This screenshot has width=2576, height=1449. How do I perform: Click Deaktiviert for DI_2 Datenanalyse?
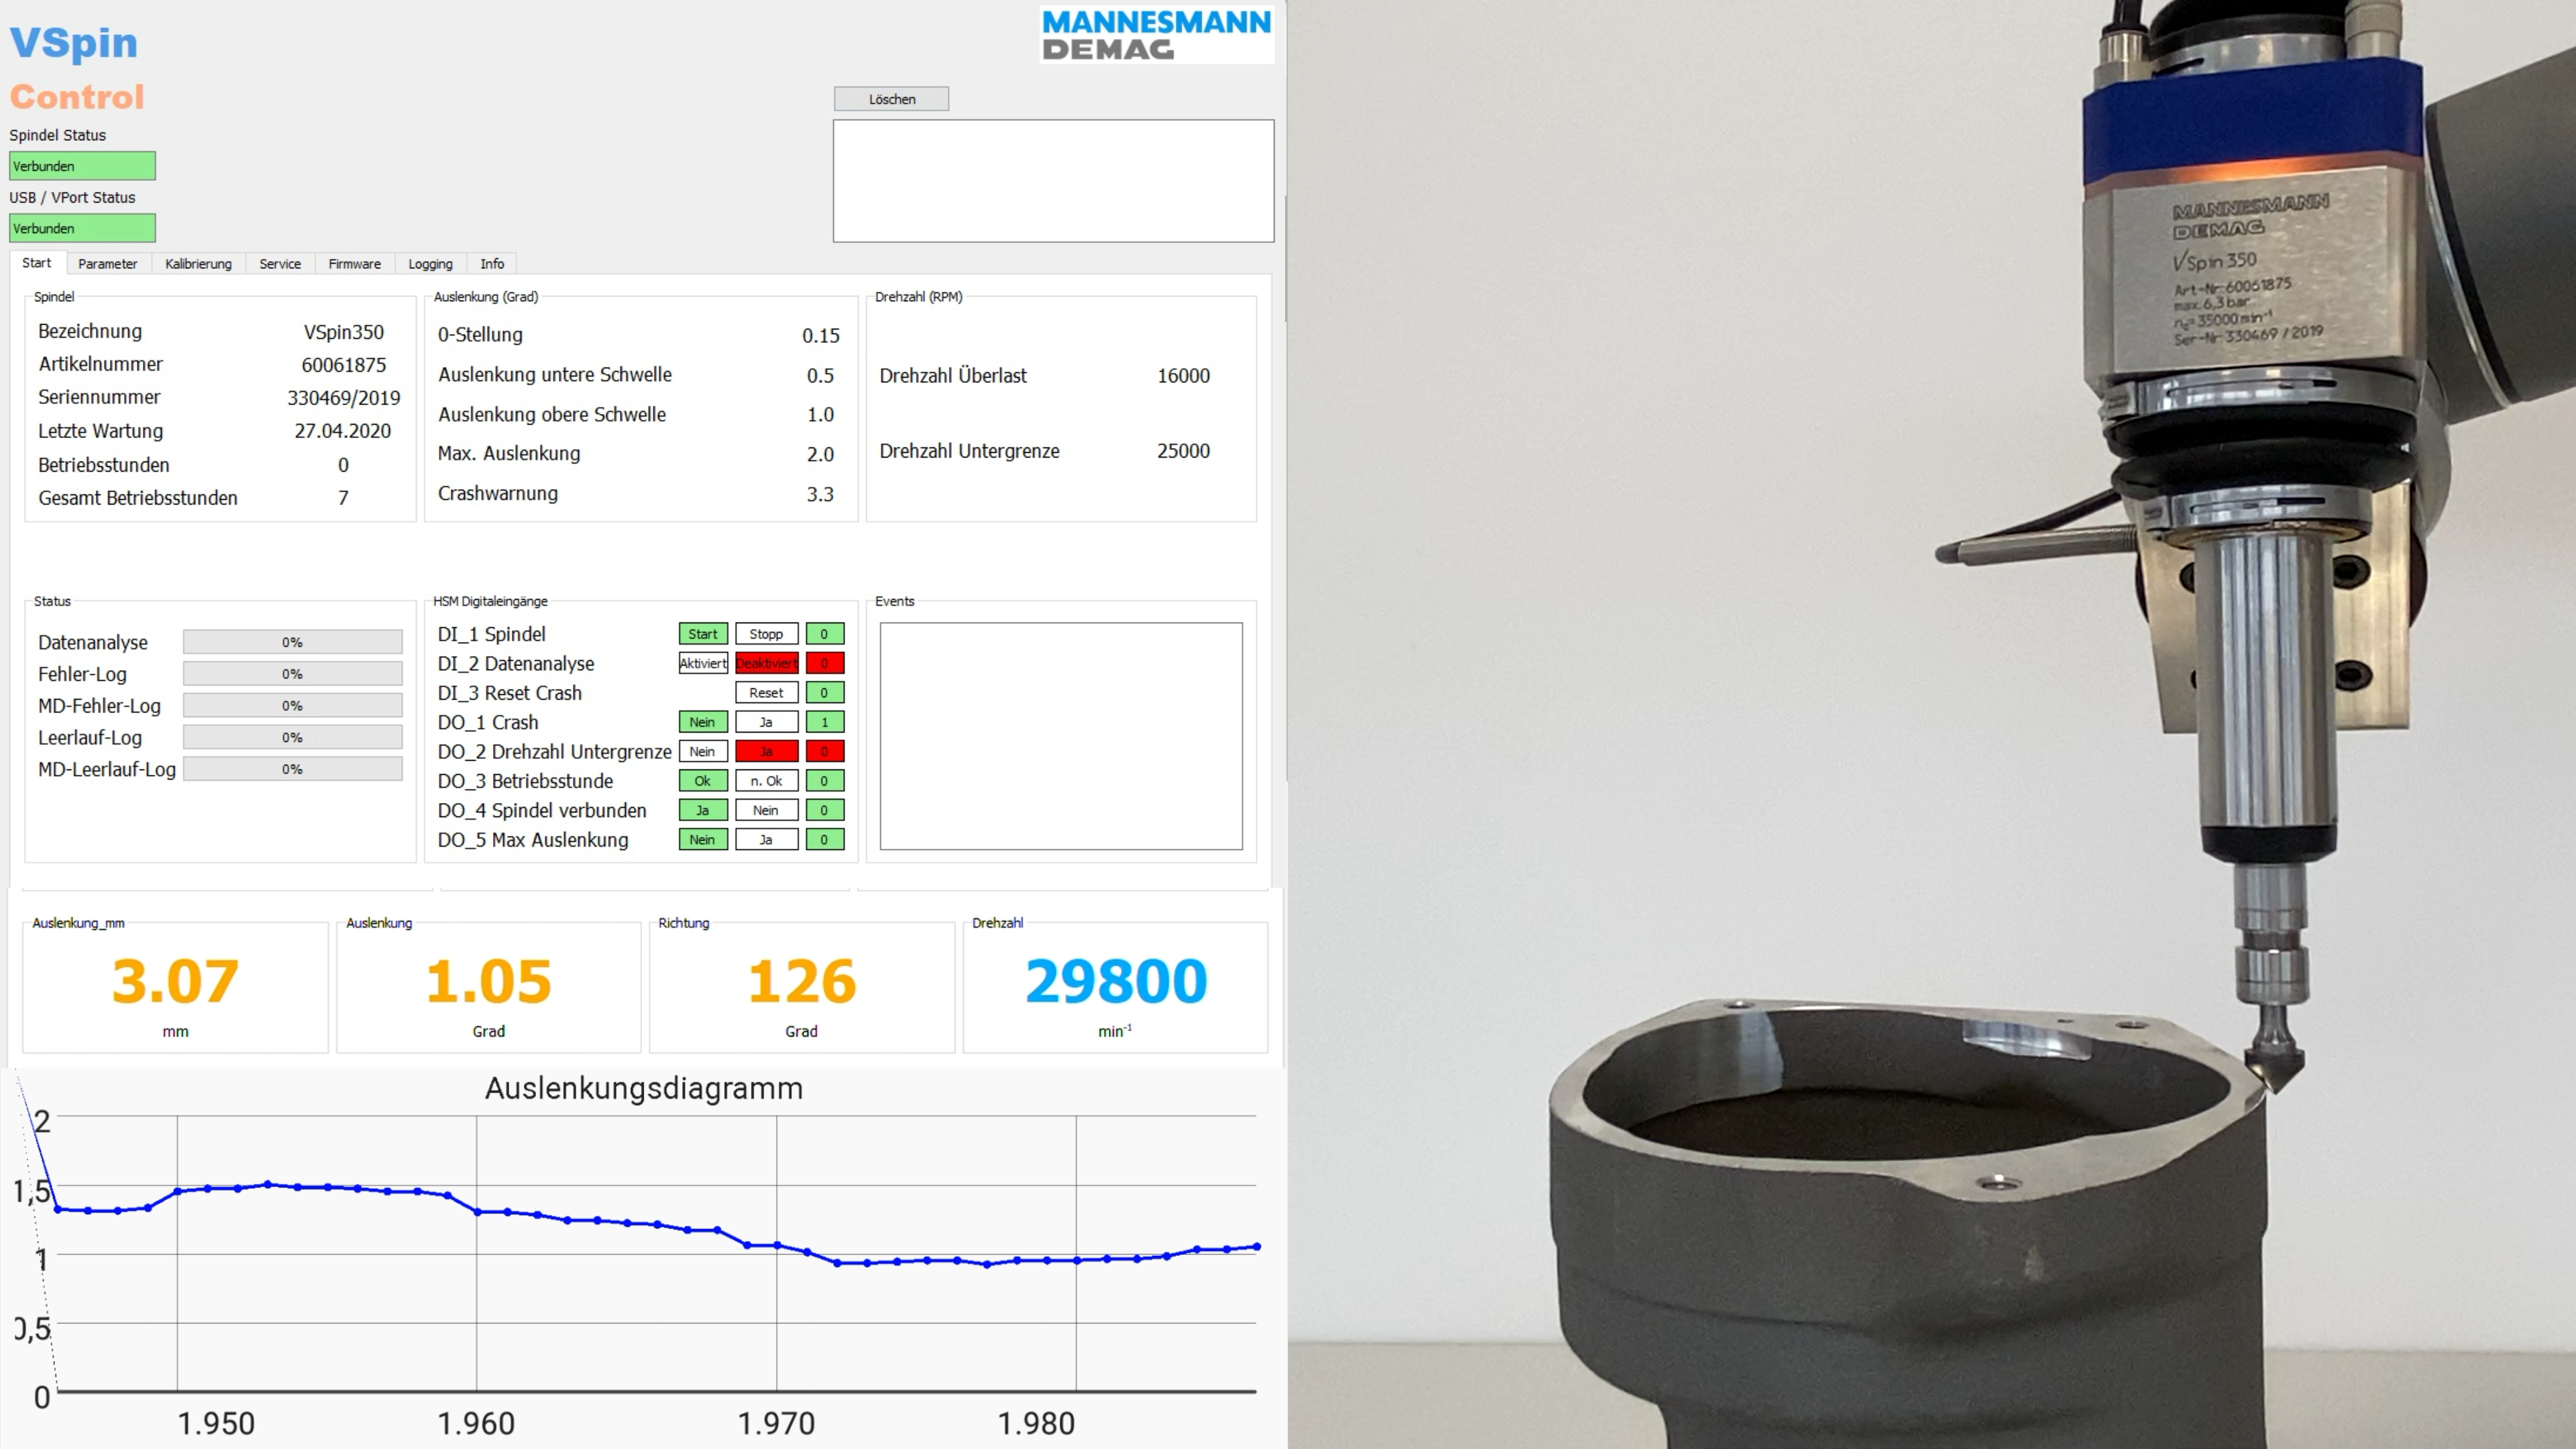pyautogui.click(x=767, y=663)
